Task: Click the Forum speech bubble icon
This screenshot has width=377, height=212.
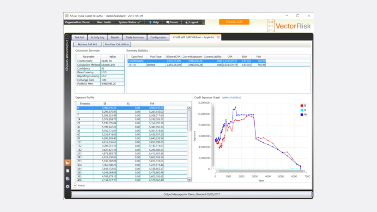Action: click(x=168, y=22)
